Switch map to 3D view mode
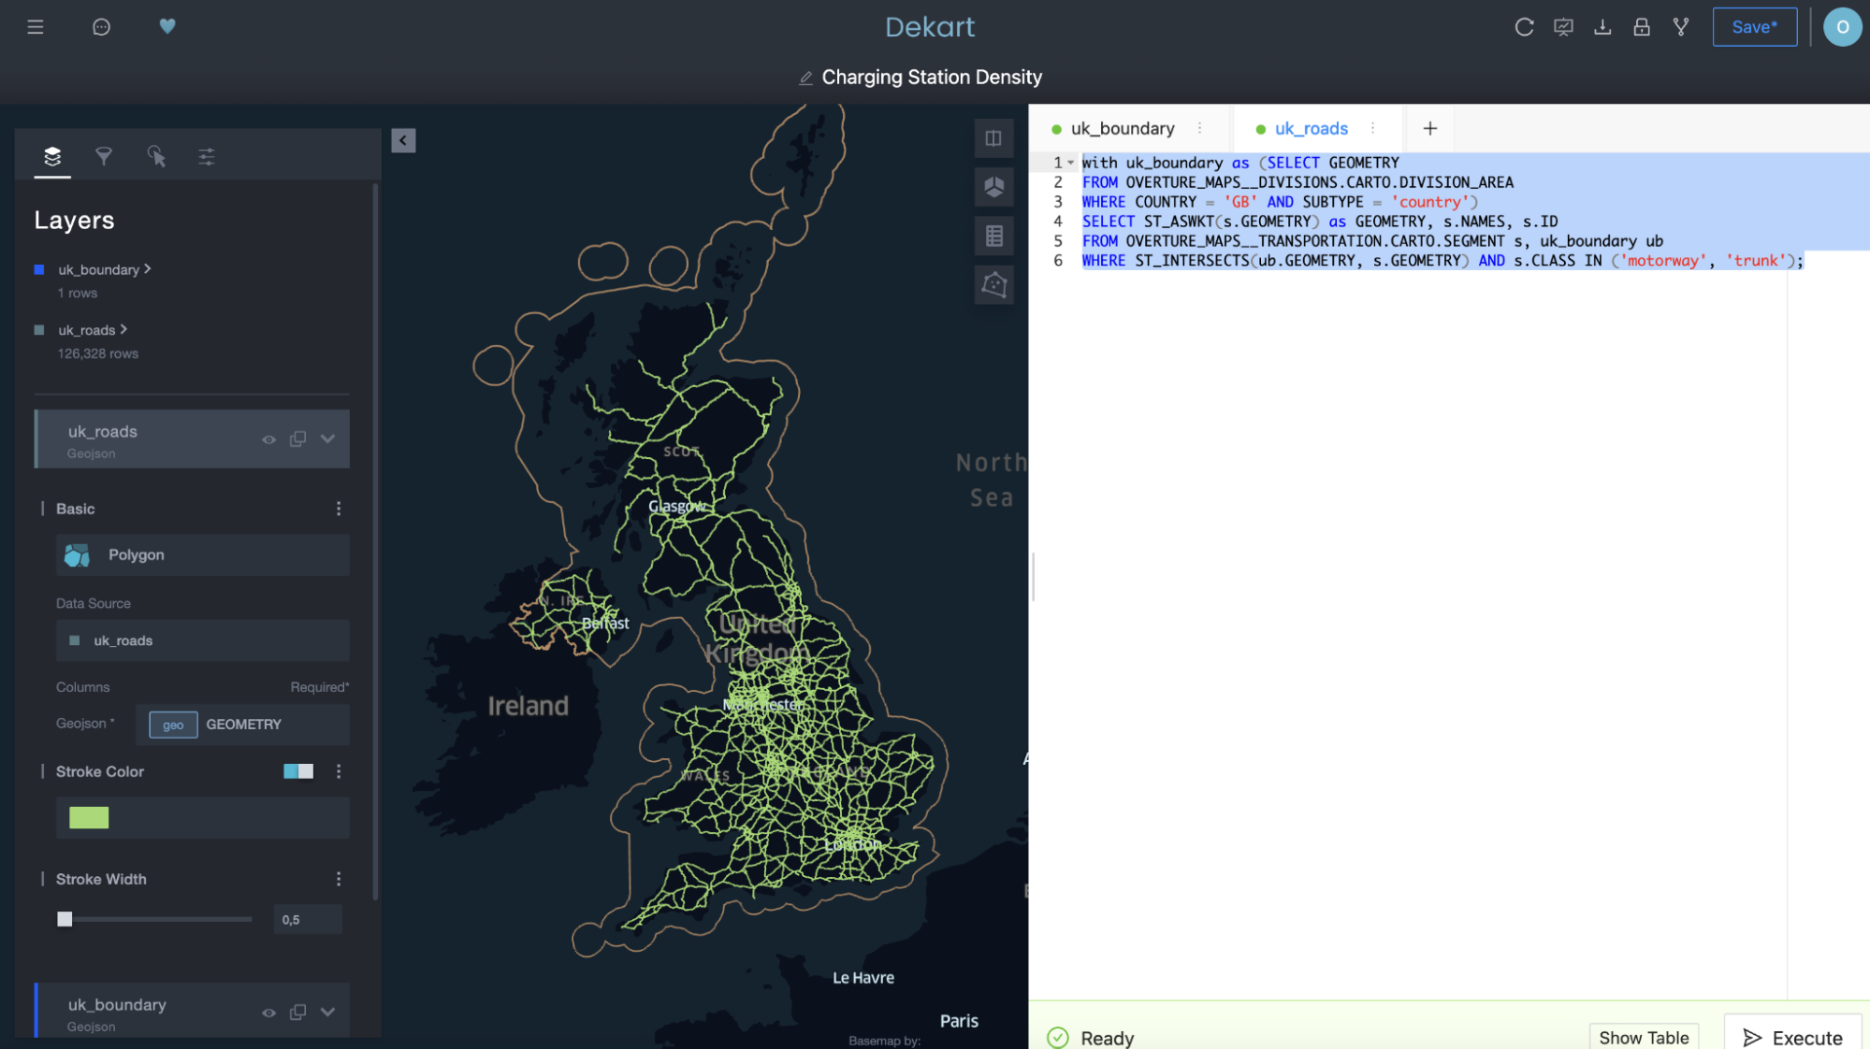 tap(993, 186)
